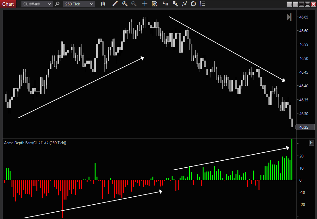Viewport: 317px width, 219px height.
Task: Open the CL ##-## instrument selector dropdown
Action: tap(37, 4)
